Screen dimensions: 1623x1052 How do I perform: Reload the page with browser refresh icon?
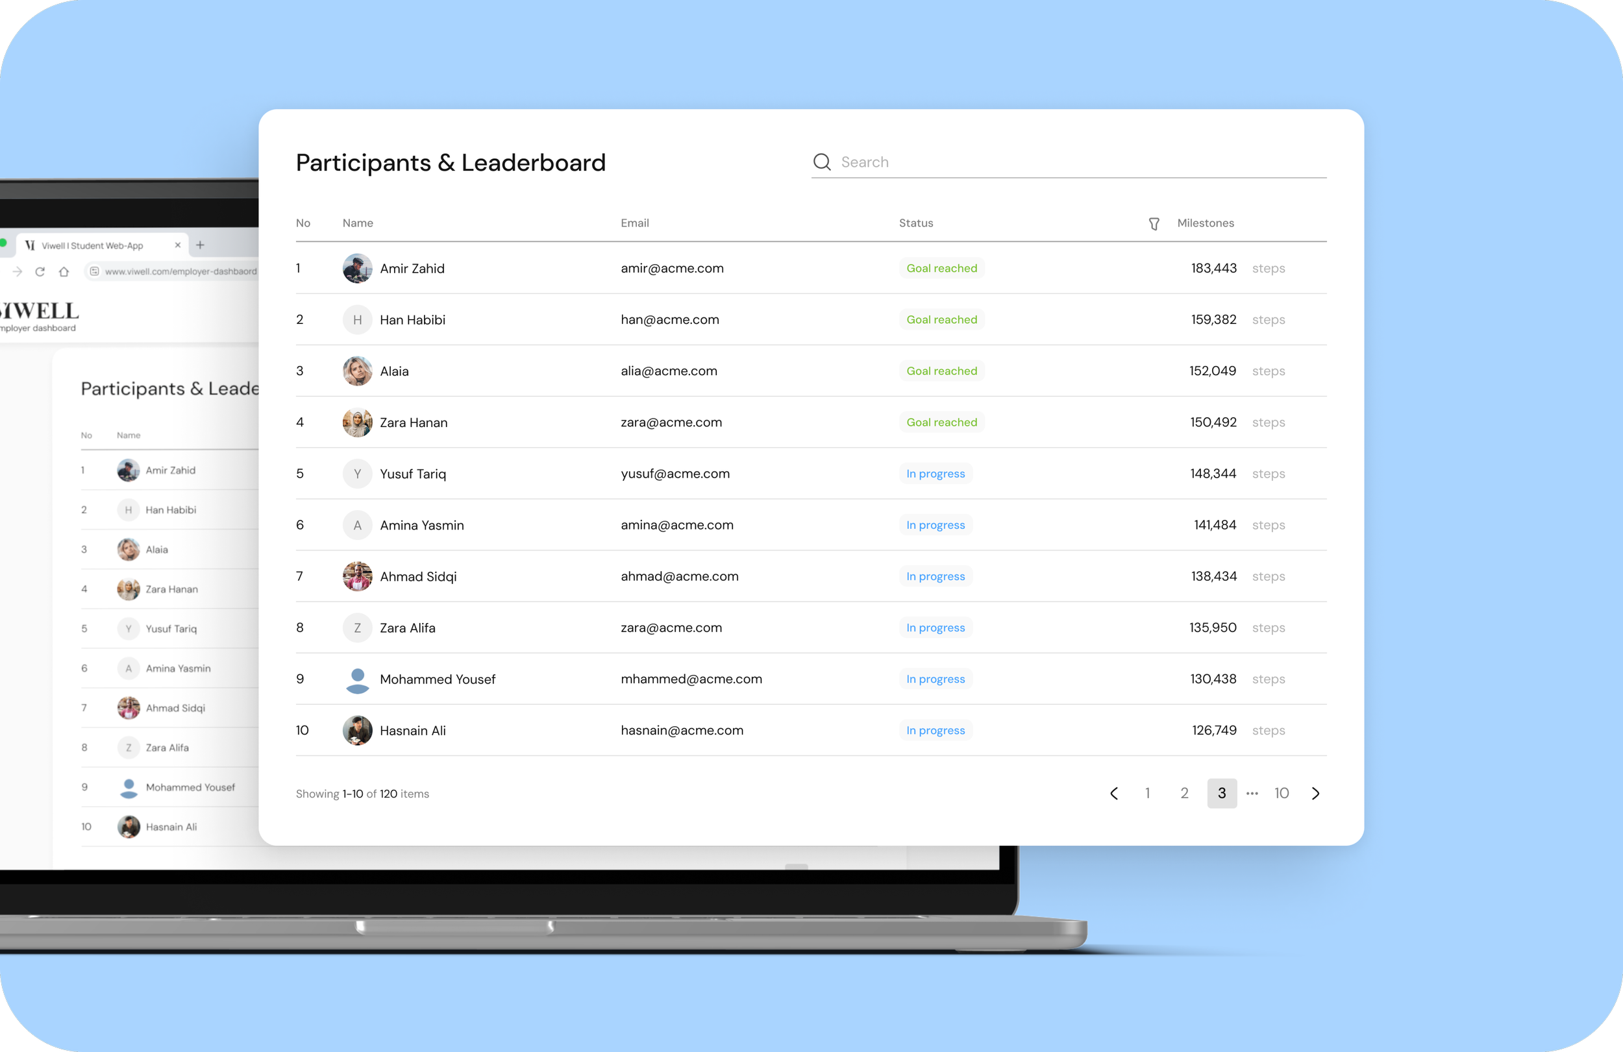[40, 272]
